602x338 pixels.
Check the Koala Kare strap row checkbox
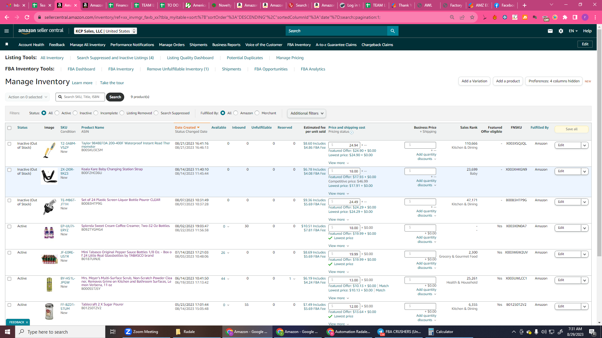point(9,170)
